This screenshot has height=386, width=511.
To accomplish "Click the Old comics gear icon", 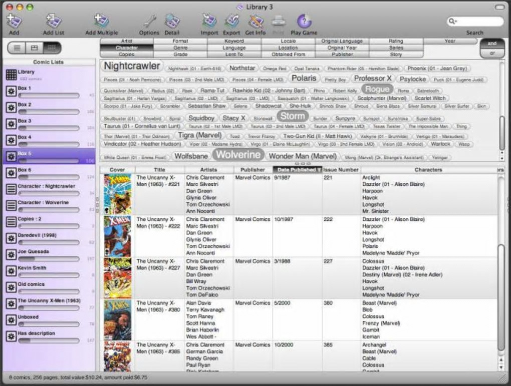I will coord(11,287).
